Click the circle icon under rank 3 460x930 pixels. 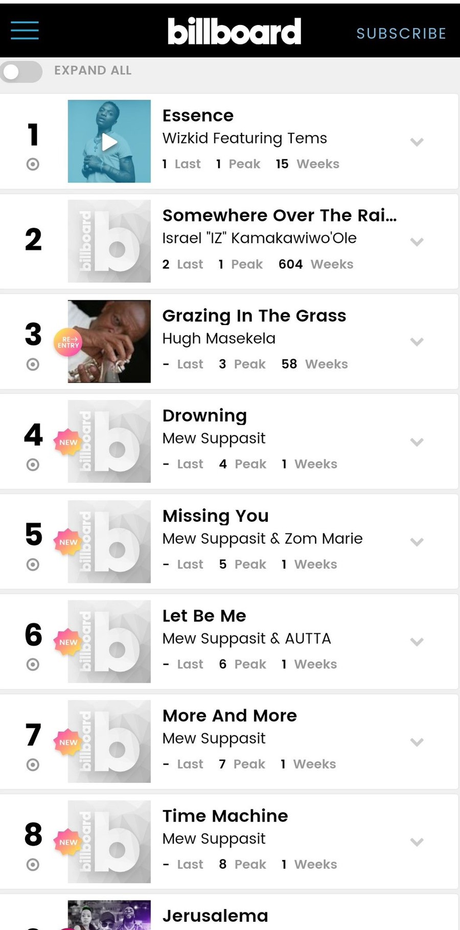tap(33, 364)
